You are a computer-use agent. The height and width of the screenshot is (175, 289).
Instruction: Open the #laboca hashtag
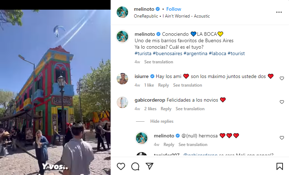[218, 54]
